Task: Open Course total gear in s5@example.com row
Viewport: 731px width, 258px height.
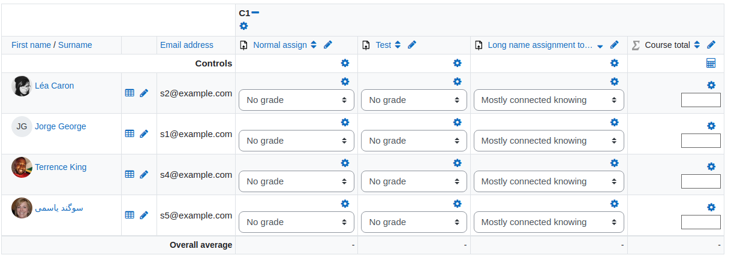Action: point(711,207)
